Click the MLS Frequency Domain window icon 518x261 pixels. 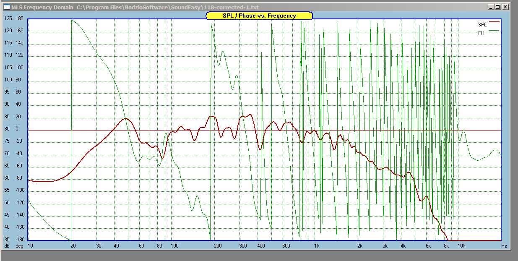coord(6,7)
